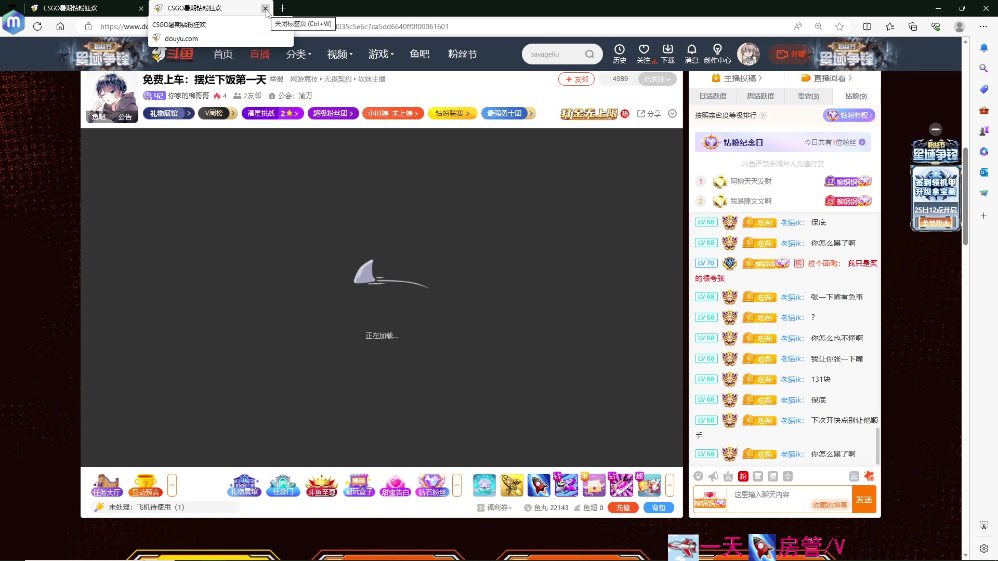Viewport: 998px width, 561px height.
Task: Open 鱼吧 in navigation bar
Action: pos(419,54)
